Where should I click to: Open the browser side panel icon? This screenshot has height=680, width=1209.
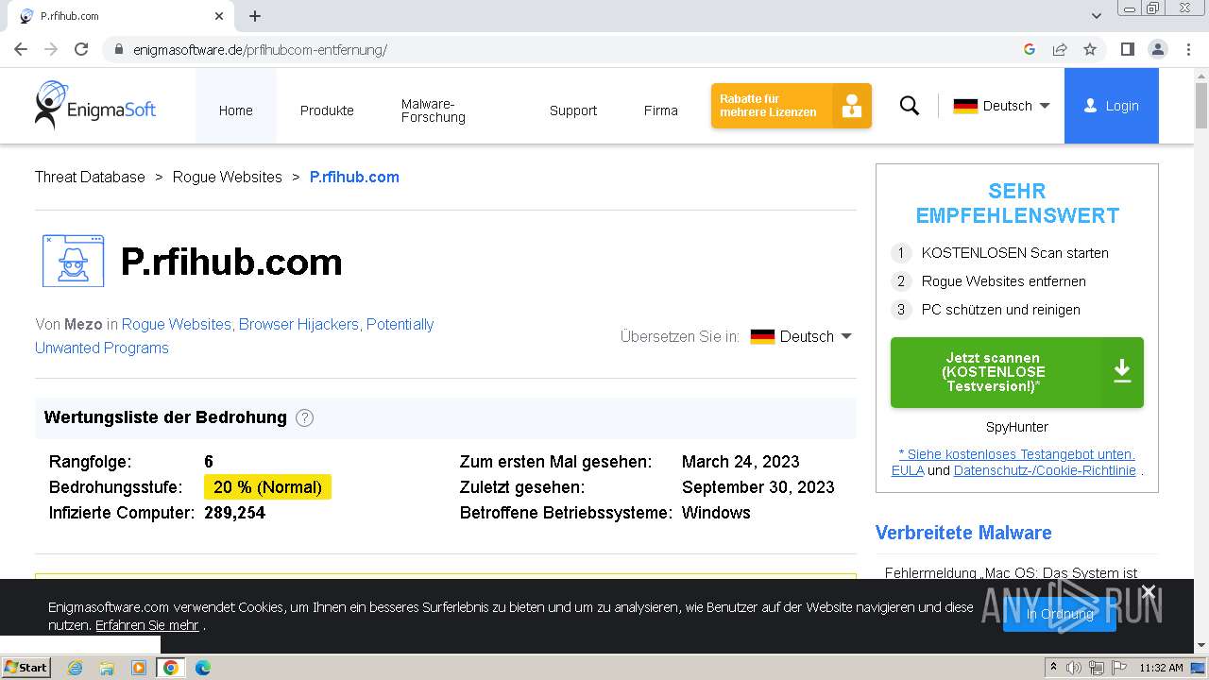1127,49
